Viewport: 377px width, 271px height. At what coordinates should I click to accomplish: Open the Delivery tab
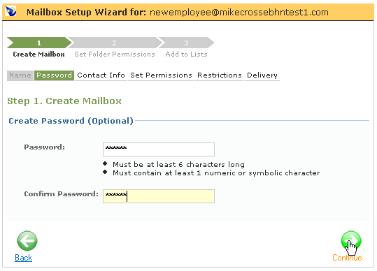(262, 75)
